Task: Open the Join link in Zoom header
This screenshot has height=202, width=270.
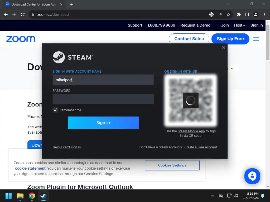Action: click(x=225, y=25)
